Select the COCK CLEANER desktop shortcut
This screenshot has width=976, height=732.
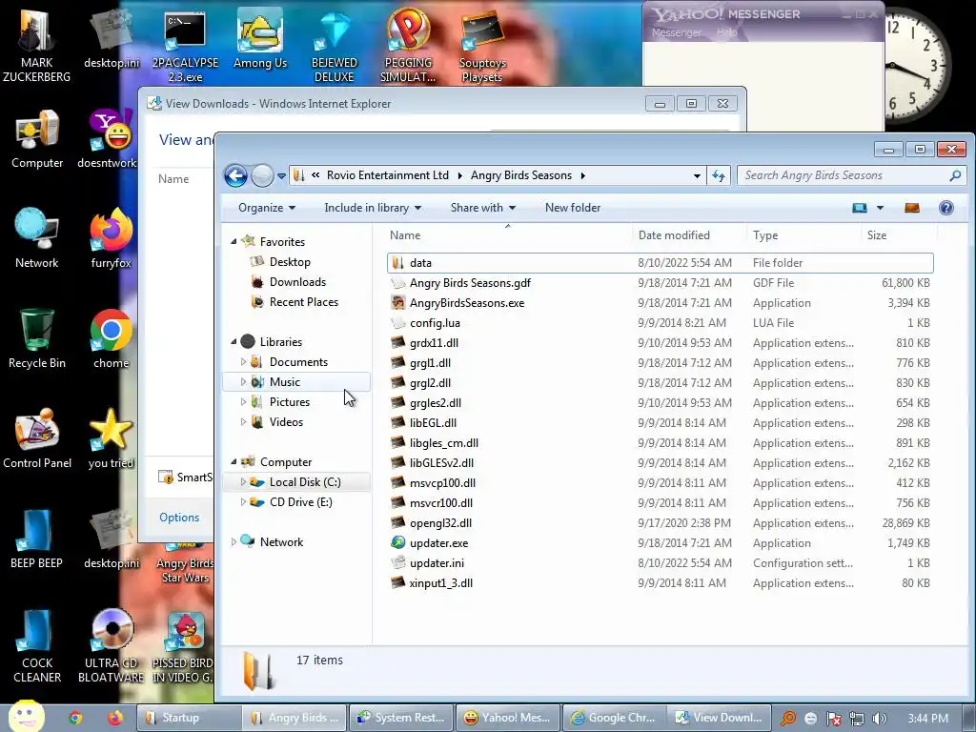click(37, 646)
